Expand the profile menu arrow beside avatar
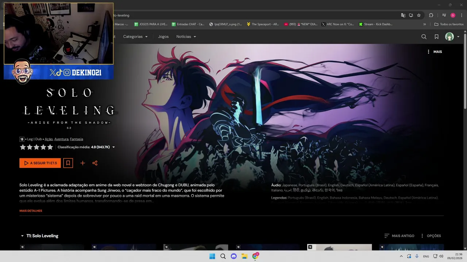The width and height of the screenshot is (467, 262). 458,37
